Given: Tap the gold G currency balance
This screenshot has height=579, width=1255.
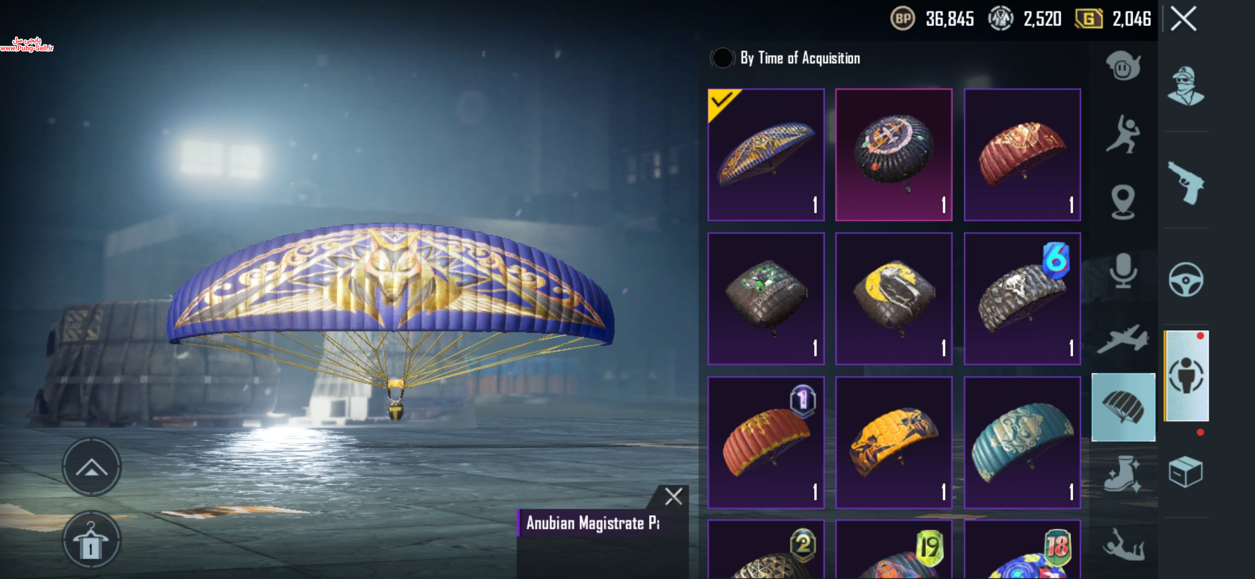Looking at the screenshot, I should point(1113,19).
